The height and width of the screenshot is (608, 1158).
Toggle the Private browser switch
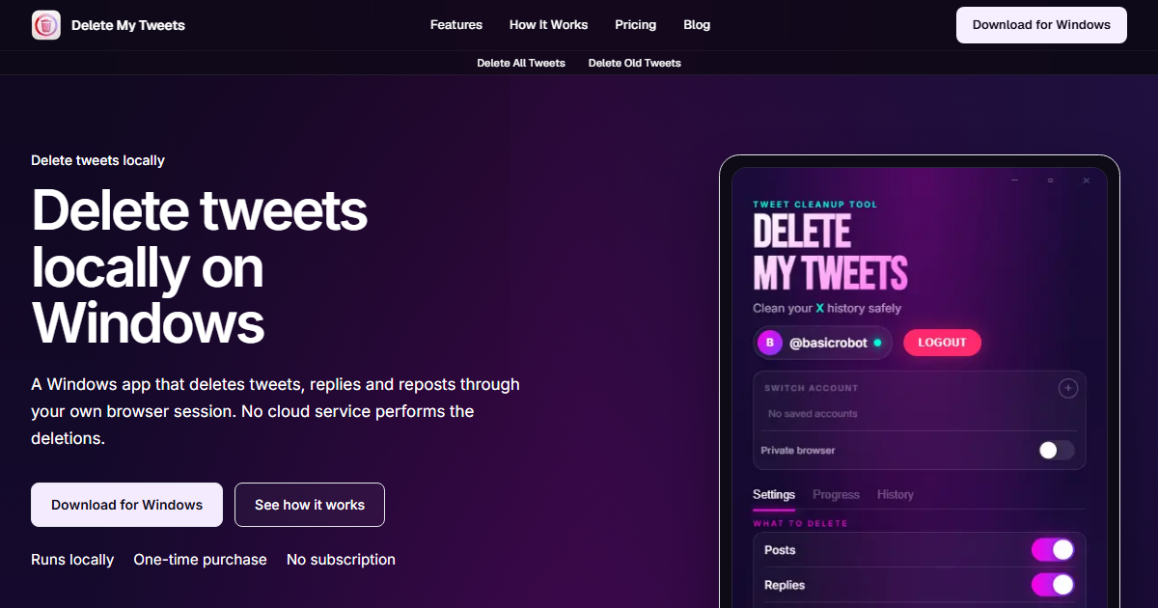coord(1056,451)
